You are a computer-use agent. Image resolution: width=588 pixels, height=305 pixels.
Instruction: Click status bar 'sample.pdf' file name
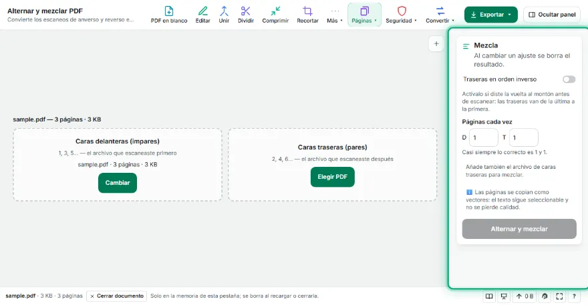[20, 296]
